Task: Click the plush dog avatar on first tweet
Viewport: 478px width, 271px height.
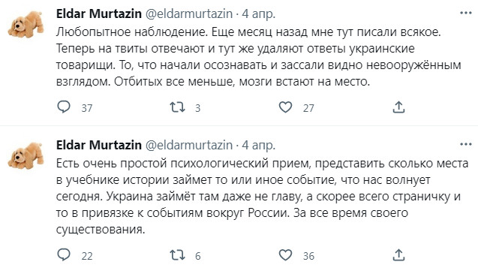Action: [26, 24]
